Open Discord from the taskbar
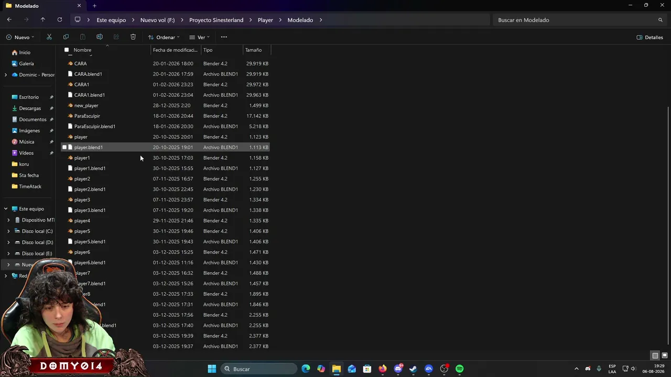The image size is (671, 377). coord(398,369)
